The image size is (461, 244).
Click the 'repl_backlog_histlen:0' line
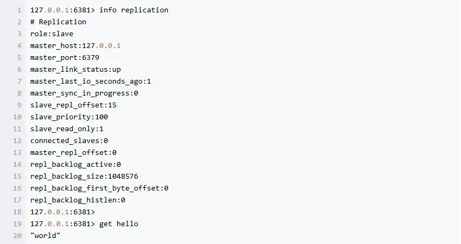tap(78, 200)
